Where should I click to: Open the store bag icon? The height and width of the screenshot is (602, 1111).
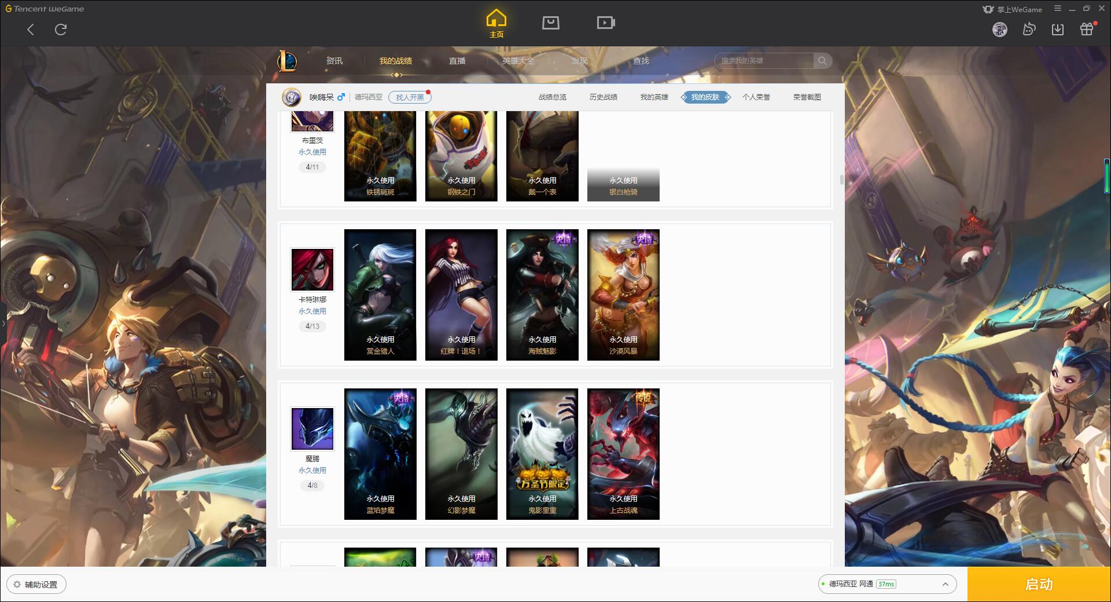coord(550,23)
